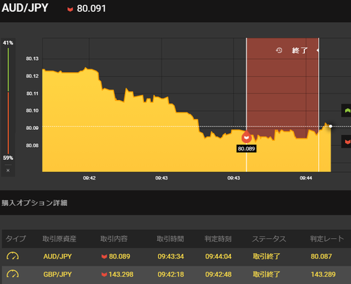The width and height of the screenshot is (351, 284).
Task: Click 取引終了 status in GBP/JPY row
Action: [x=266, y=275]
